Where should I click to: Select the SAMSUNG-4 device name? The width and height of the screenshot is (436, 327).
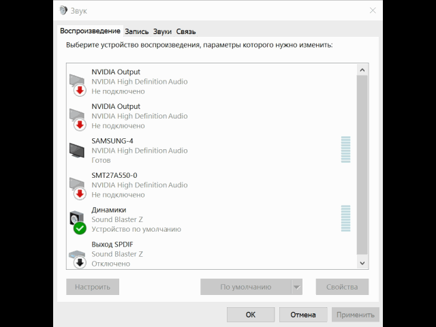pyautogui.click(x=112, y=141)
